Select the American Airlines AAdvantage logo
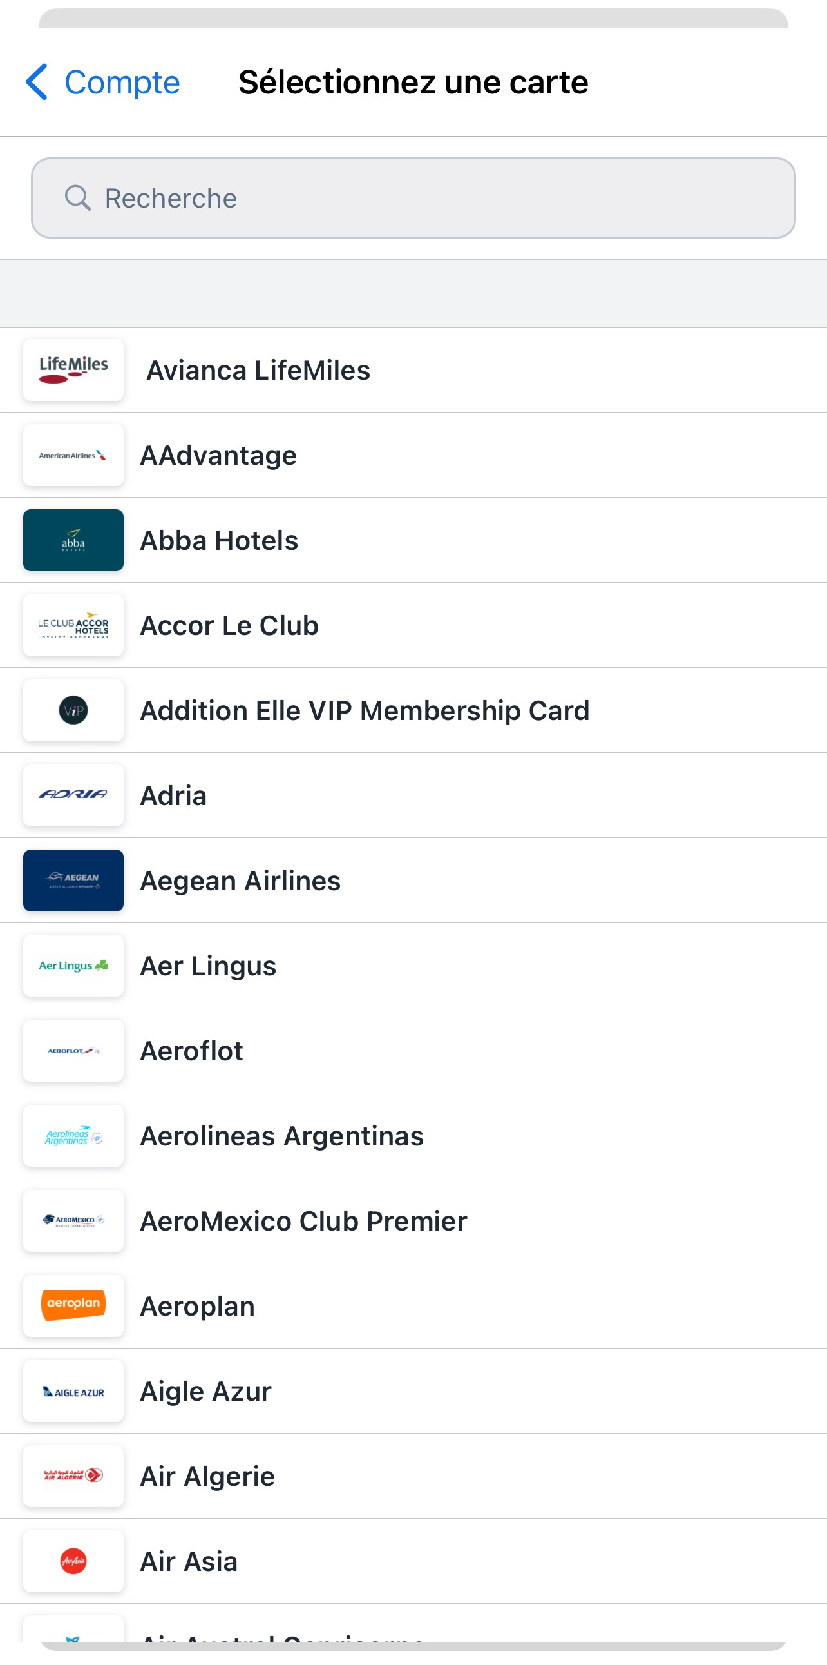Screen dimensions: 827x1665 tap(73, 455)
